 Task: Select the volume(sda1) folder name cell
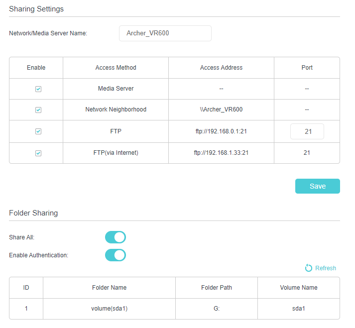tap(109, 309)
